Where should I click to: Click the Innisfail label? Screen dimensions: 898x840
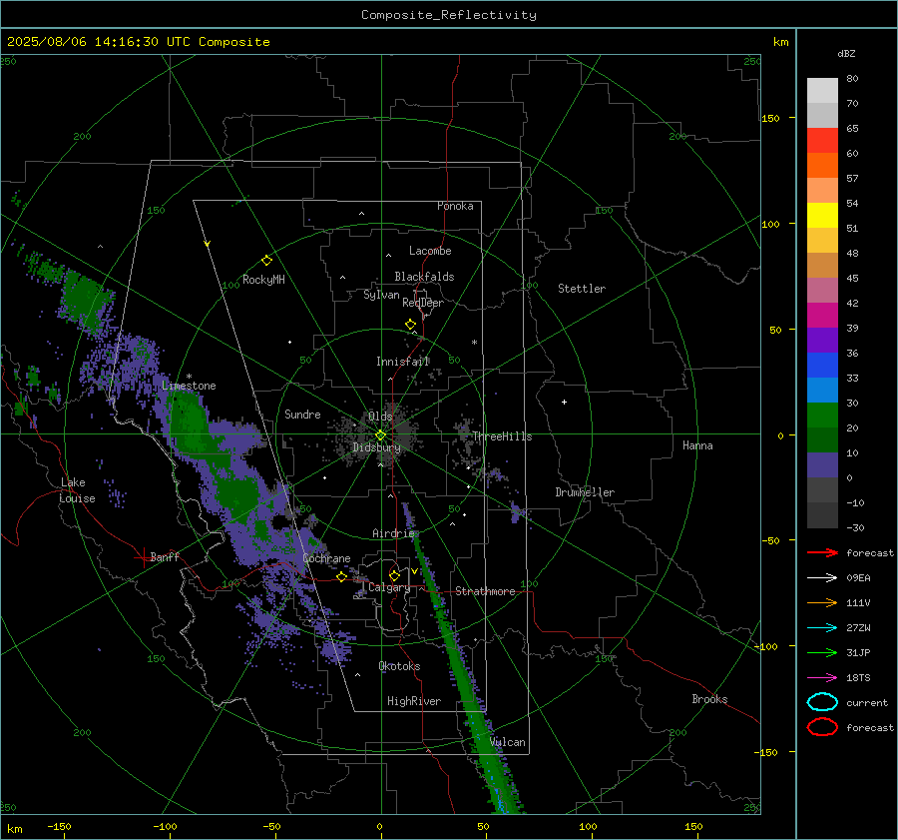click(403, 362)
